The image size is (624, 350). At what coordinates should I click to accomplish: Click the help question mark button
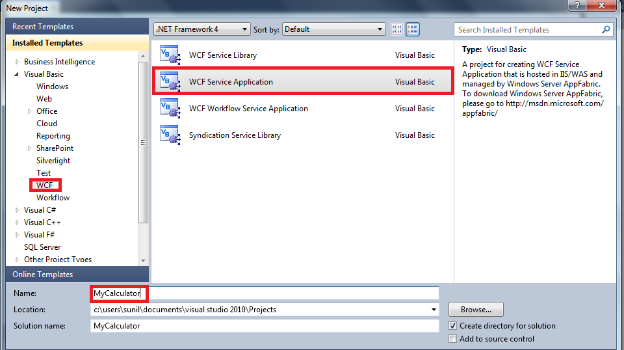coord(577,5)
